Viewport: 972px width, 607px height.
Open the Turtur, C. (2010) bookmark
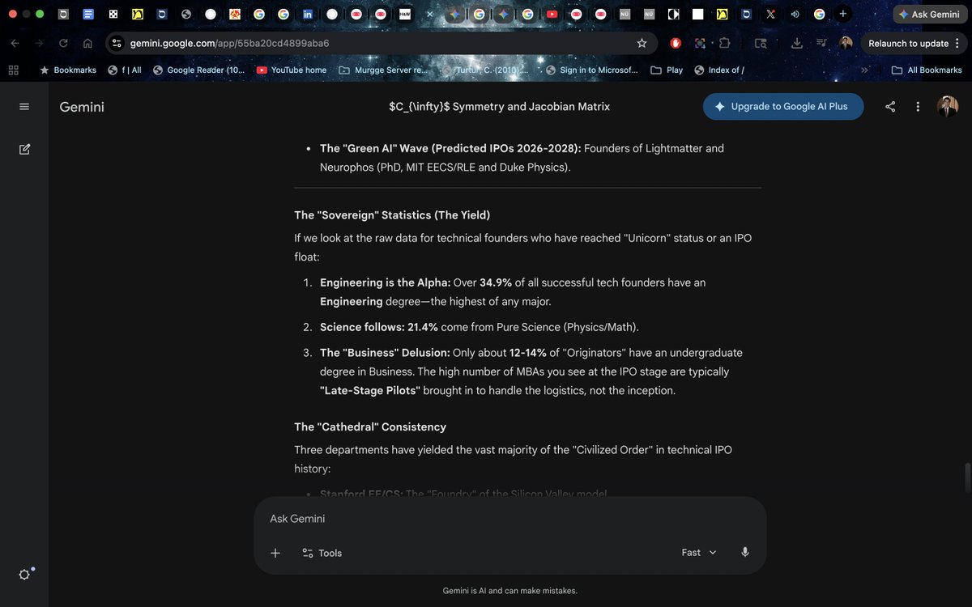[485, 70]
